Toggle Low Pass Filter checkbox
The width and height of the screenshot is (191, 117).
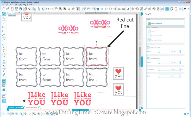coord(148,58)
